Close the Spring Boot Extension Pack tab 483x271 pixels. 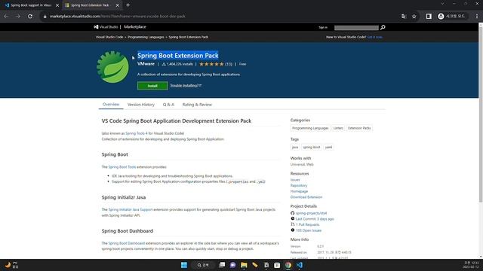tap(118, 5)
